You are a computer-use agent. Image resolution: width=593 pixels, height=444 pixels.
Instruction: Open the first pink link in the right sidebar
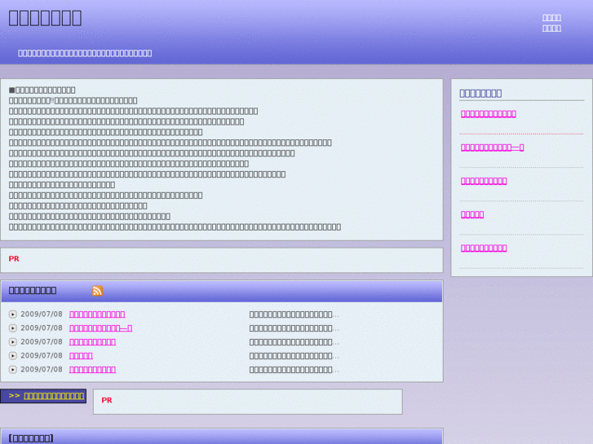click(x=489, y=114)
